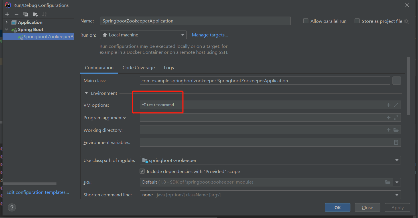Click the Manage targets link
The image size is (418, 218).
[210, 35]
